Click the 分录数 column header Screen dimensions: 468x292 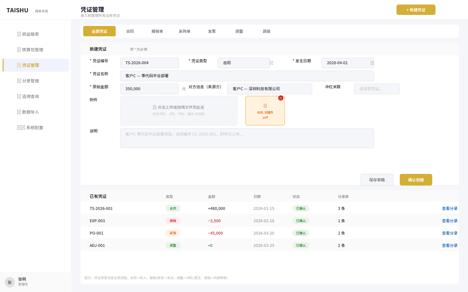click(344, 197)
